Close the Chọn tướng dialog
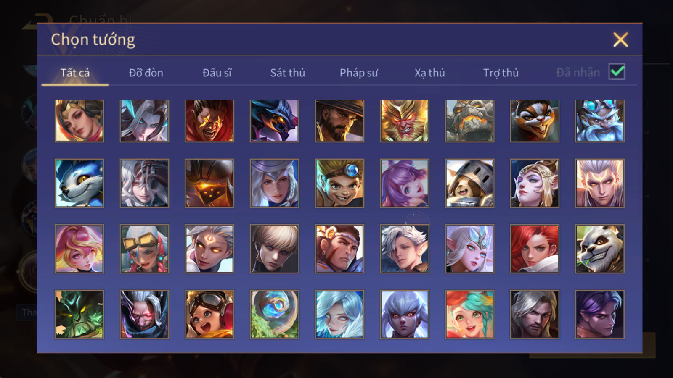This screenshot has width=673, height=378. pos(620,39)
